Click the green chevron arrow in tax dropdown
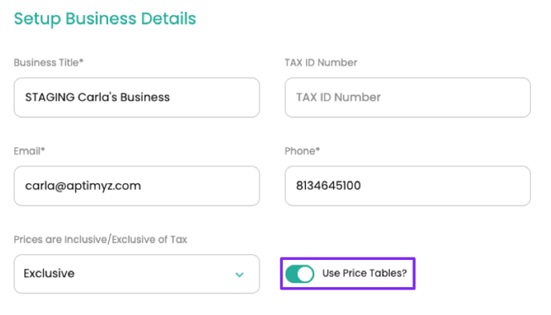Screen dimensions: 551x315 239,275
